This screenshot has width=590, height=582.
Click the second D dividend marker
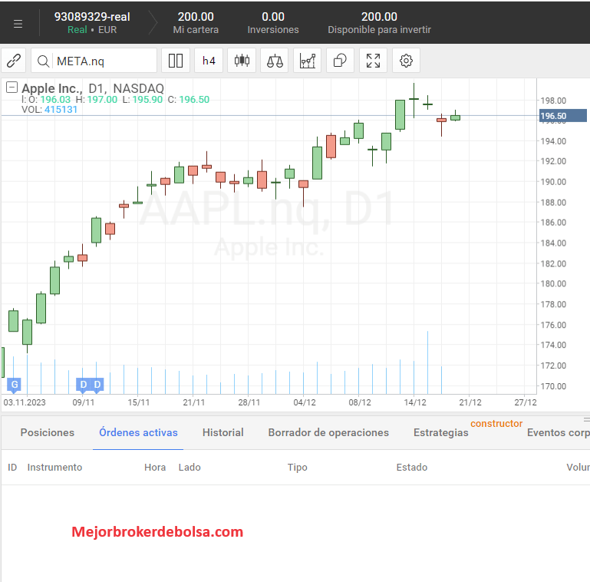(97, 385)
